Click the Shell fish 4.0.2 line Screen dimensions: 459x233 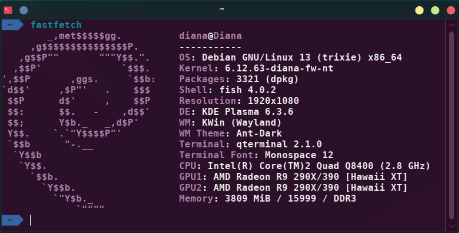[227, 90]
